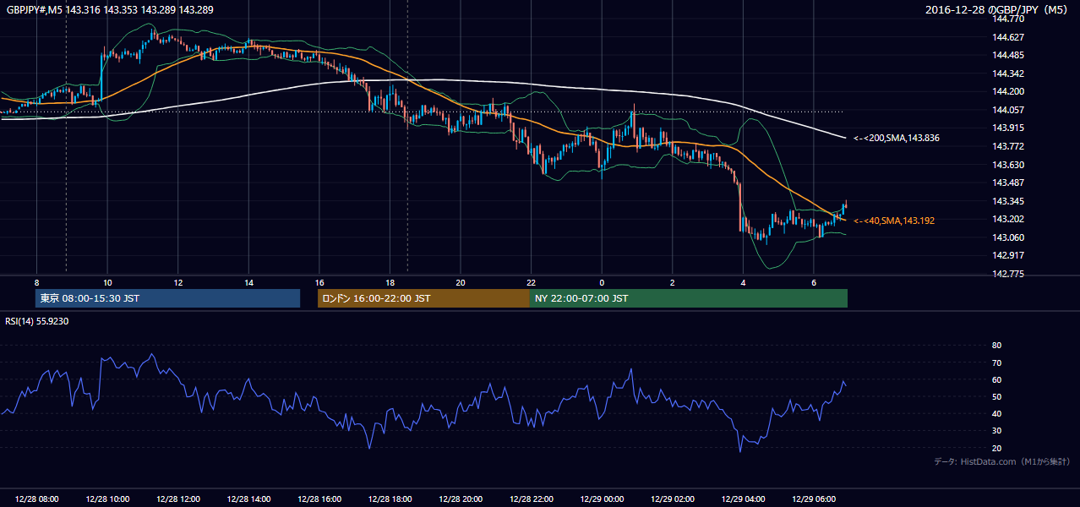The image size is (1080, 507).
Task: Click price axis value 143.630
Action: click(1008, 165)
